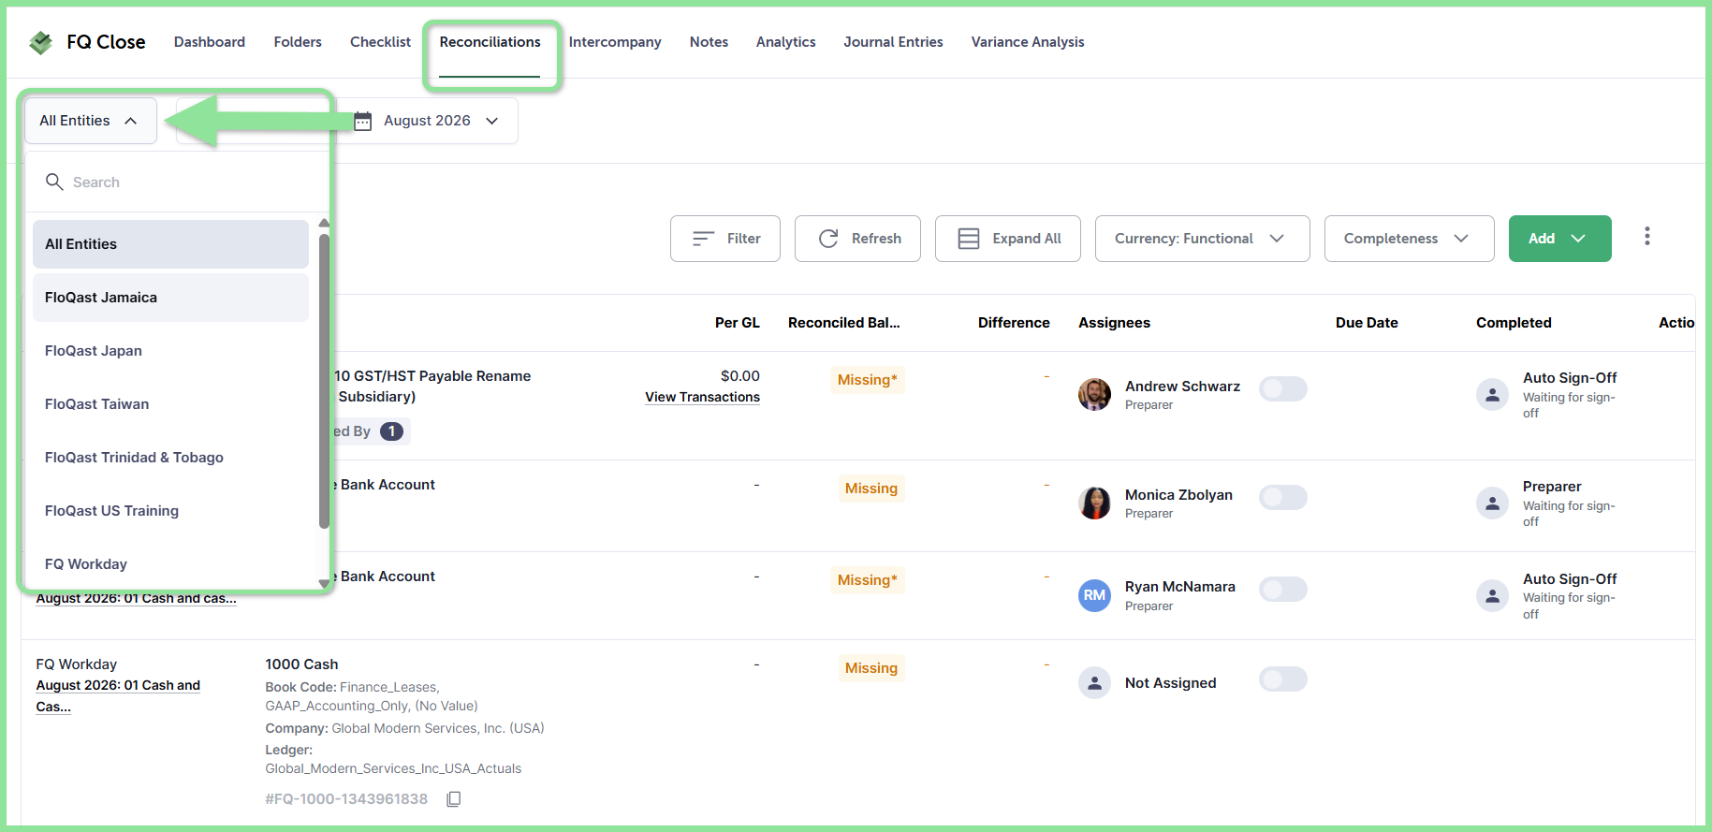
Task: Click the count badge showing 1
Action: (391, 431)
